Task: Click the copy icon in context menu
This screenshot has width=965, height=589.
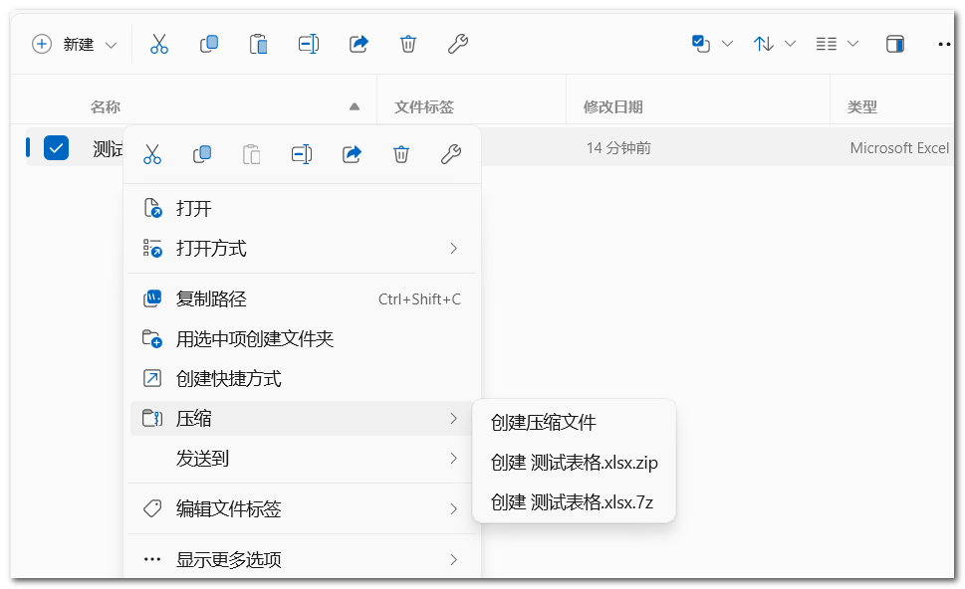Action: (x=202, y=154)
